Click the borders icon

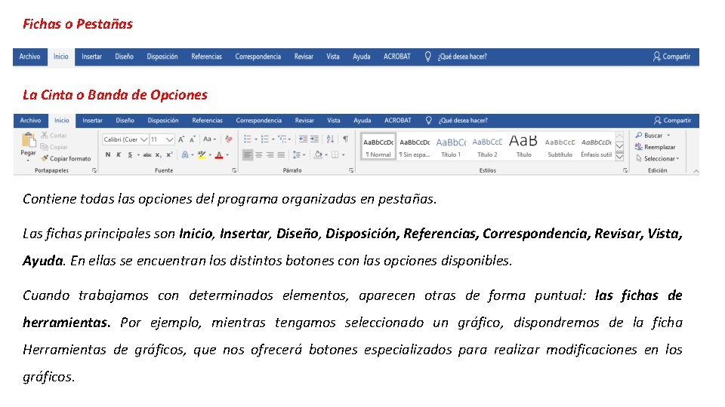coord(335,155)
